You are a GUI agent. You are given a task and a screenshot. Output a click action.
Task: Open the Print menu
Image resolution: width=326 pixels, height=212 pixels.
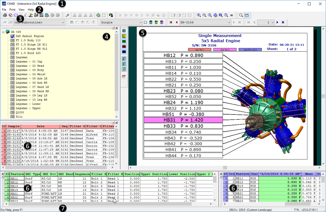coord(12,10)
